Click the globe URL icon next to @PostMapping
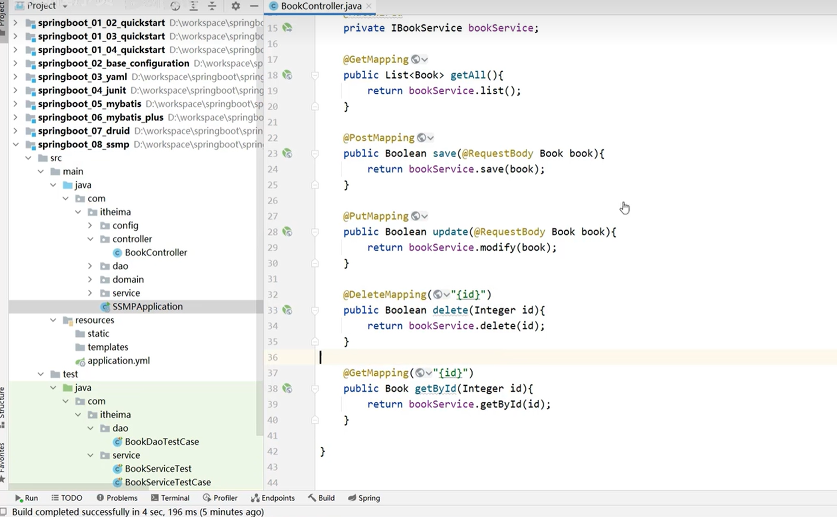The height and width of the screenshot is (517, 837). [x=421, y=138]
